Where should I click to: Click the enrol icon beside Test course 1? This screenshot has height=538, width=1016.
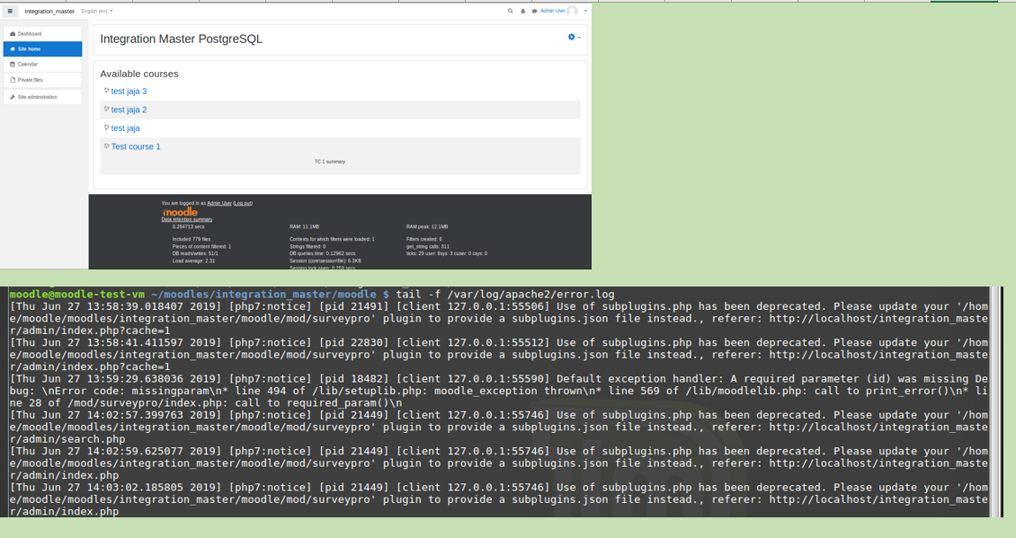click(106, 146)
